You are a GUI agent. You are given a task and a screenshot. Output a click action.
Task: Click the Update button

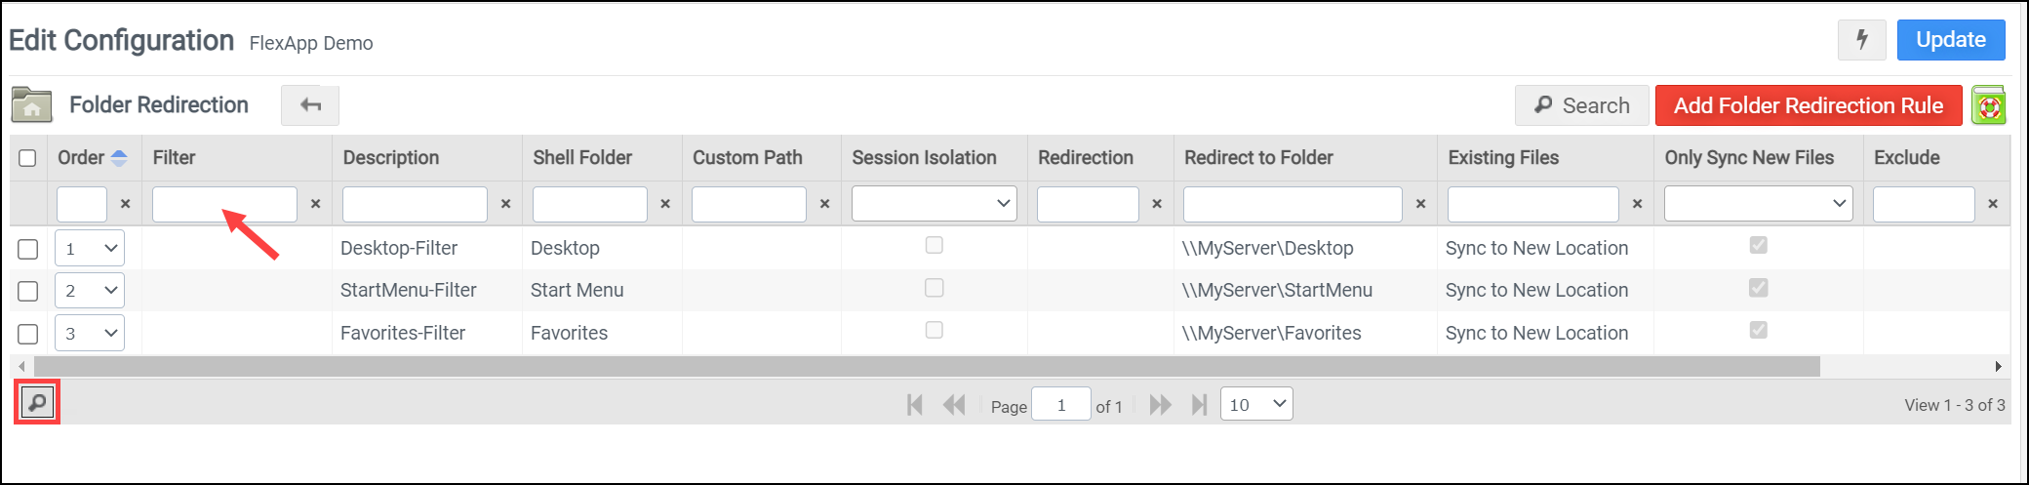1950,40
